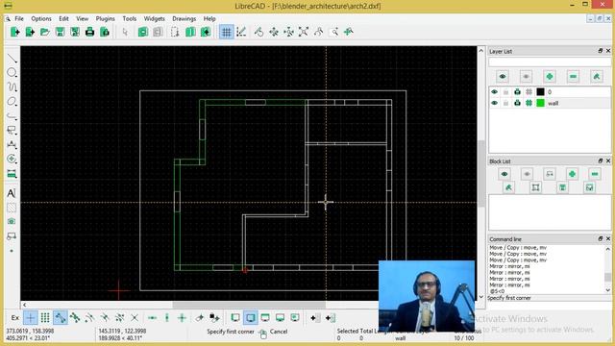Click the Save drawing icon
615x346 pixels.
click(60, 32)
